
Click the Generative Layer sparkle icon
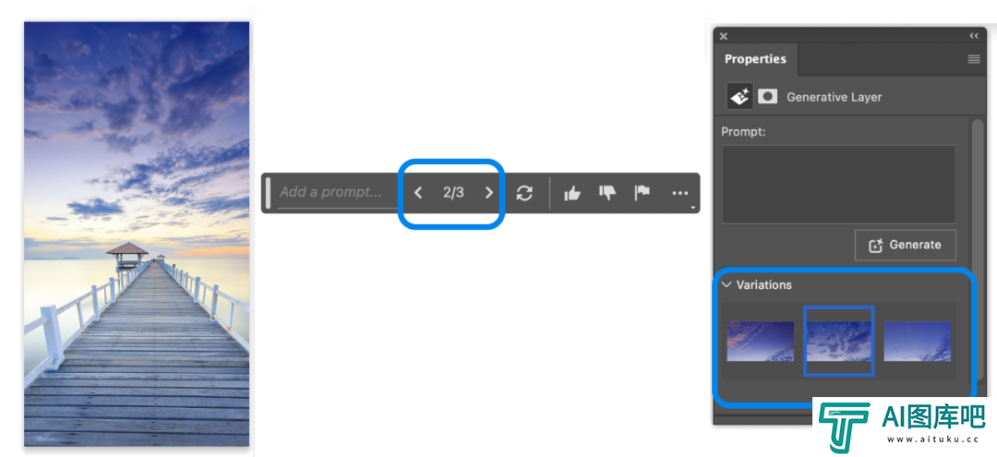[x=740, y=97]
